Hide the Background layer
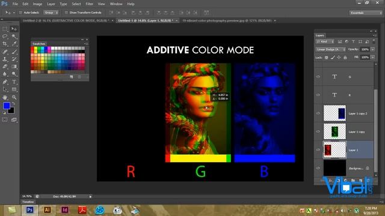This screenshot has height=216, width=385. tap(318, 168)
